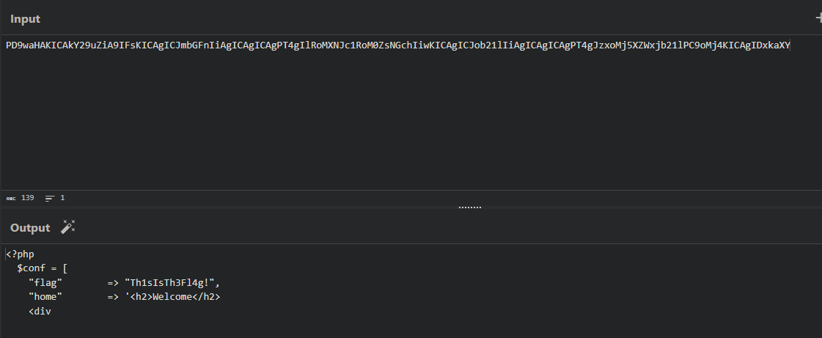Screen dimensions: 822x338
Task: Click the line count number 1
Action: click(x=62, y=198)
